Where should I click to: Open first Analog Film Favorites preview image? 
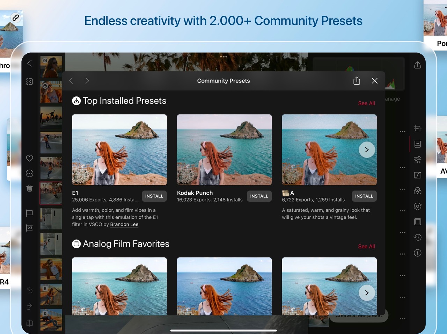pyautogui.click(x=119, y=286)
